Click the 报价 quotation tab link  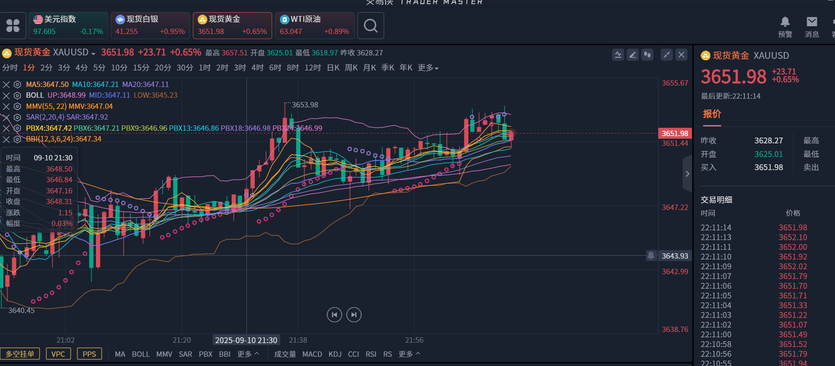point(712,114)
